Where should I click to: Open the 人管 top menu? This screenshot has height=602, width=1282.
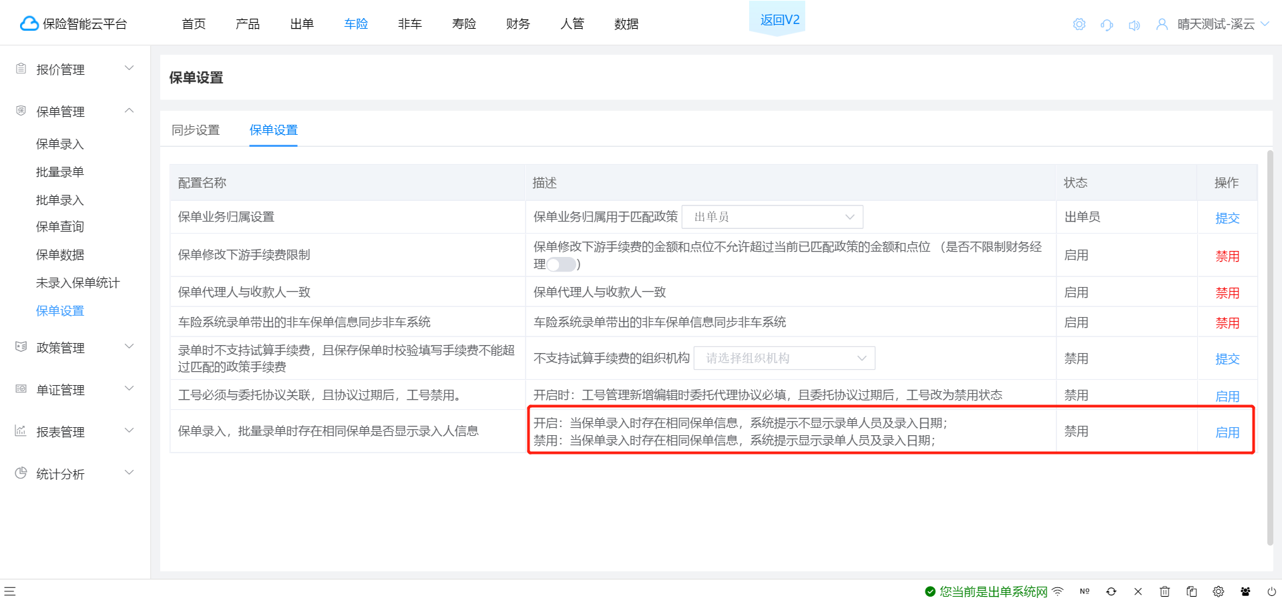(x=572, y=24)
